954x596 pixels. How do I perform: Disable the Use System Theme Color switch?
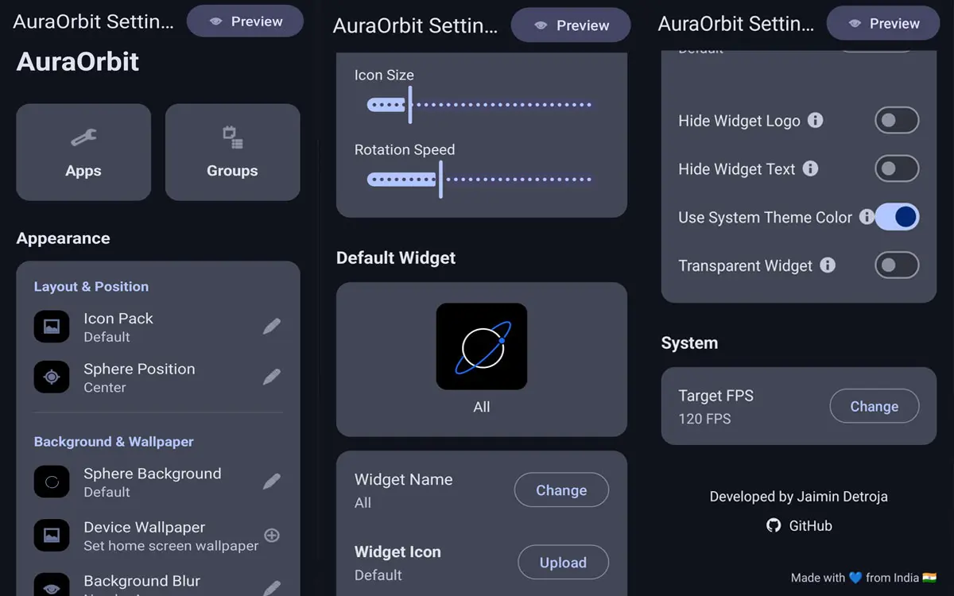point(897,217)
